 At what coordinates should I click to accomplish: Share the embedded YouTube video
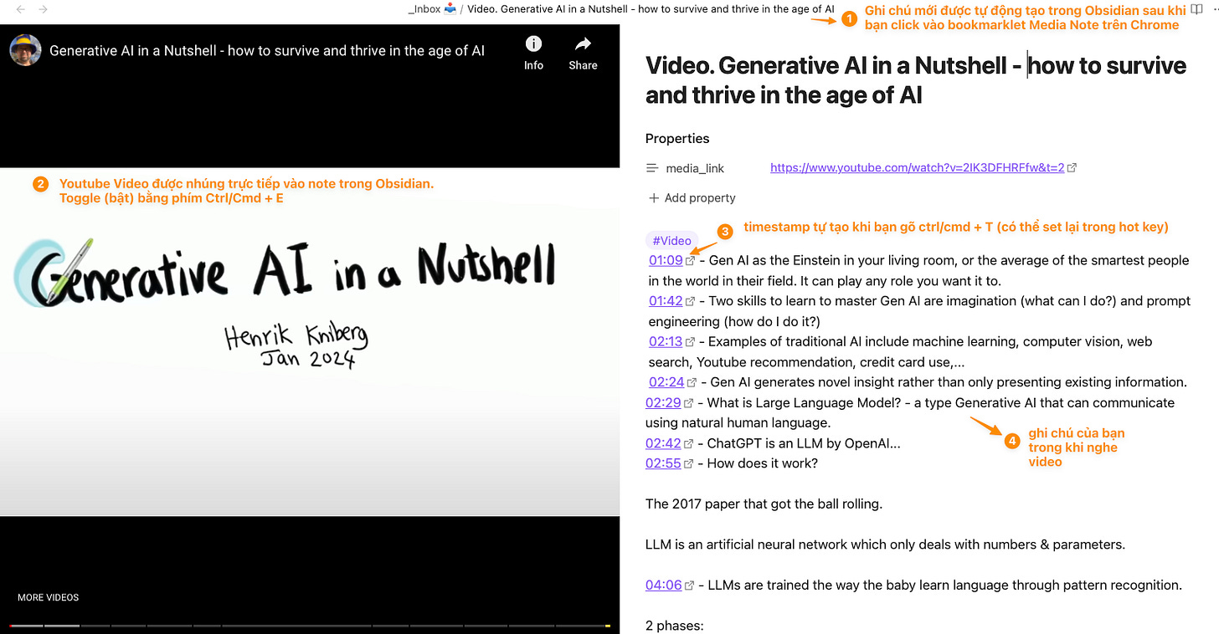(583, 52)
